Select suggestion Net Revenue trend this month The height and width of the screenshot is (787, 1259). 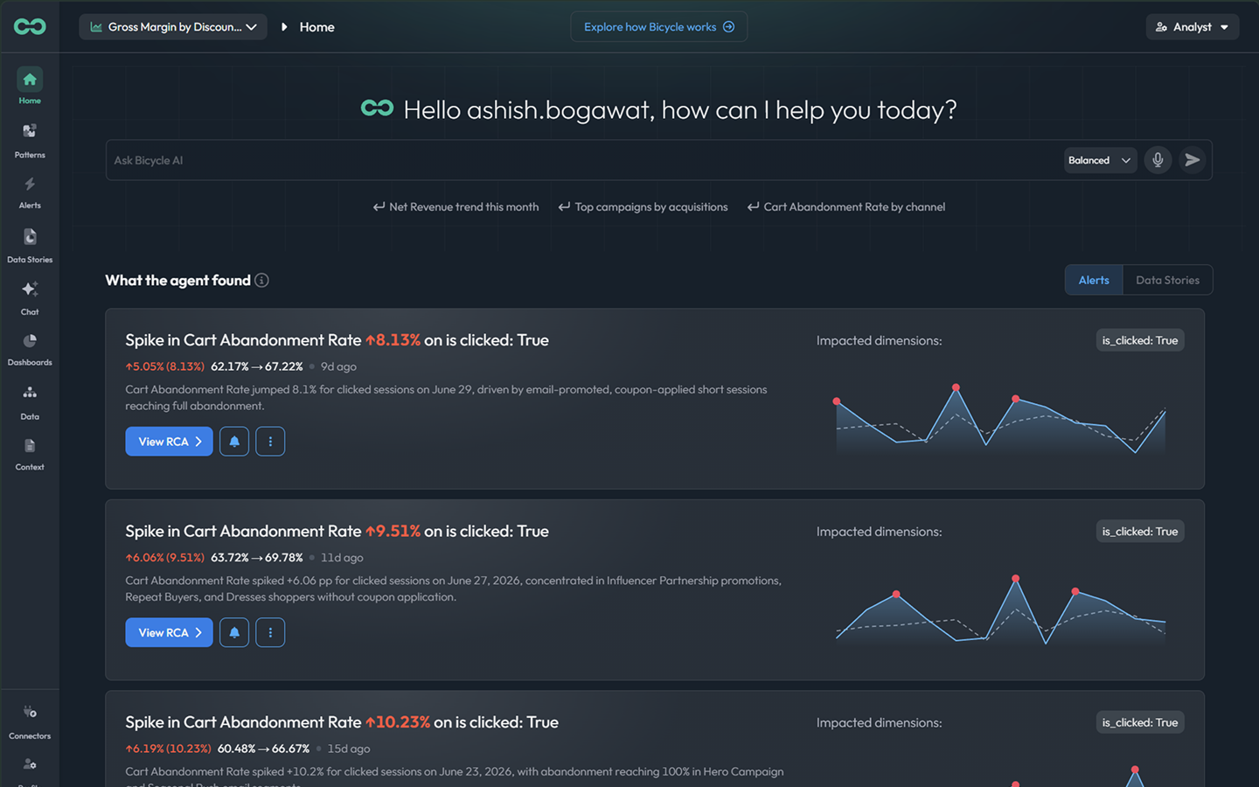point(456,207)
